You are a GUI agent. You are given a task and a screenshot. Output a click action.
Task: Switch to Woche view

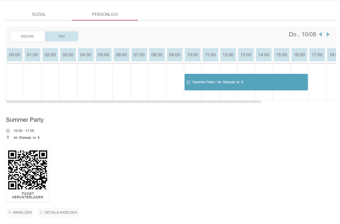point(27,37)
